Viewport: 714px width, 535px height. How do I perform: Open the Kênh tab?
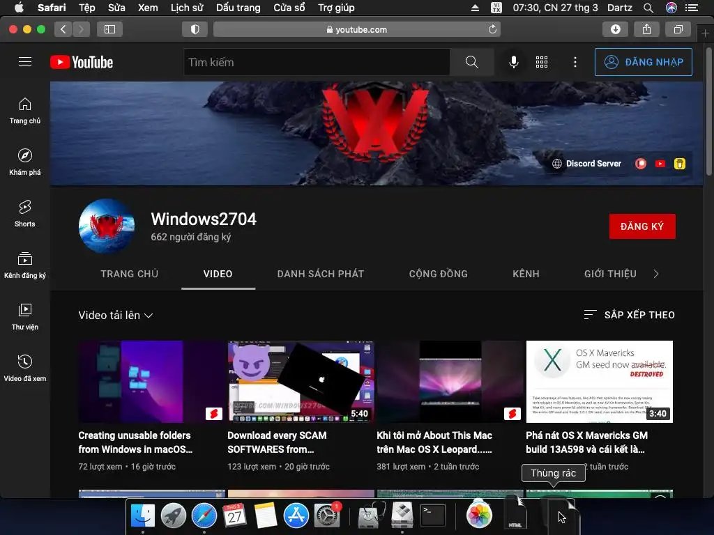click(526, 274)
